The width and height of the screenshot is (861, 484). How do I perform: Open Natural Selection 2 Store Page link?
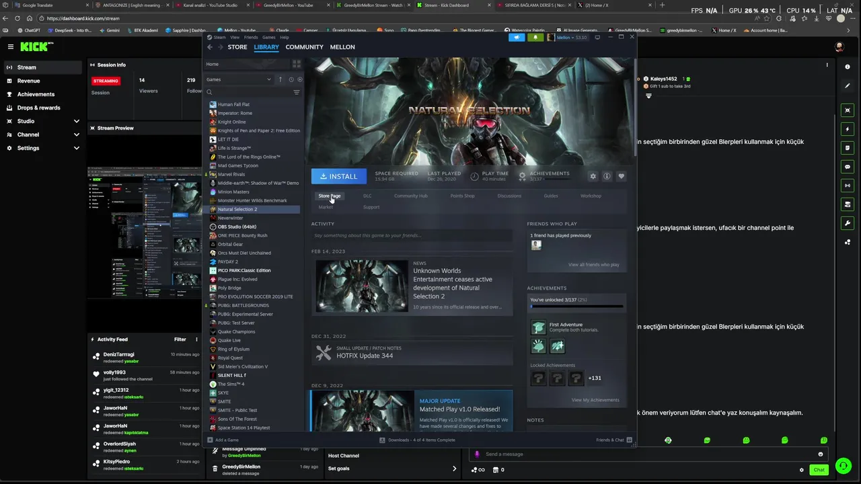(330, 196)
